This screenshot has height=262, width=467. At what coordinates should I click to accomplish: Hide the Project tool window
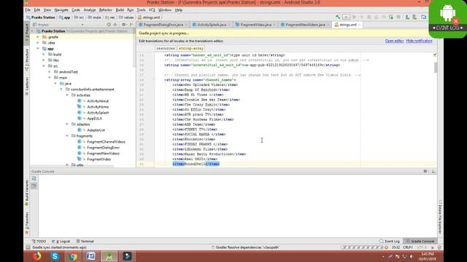[131, 25]
